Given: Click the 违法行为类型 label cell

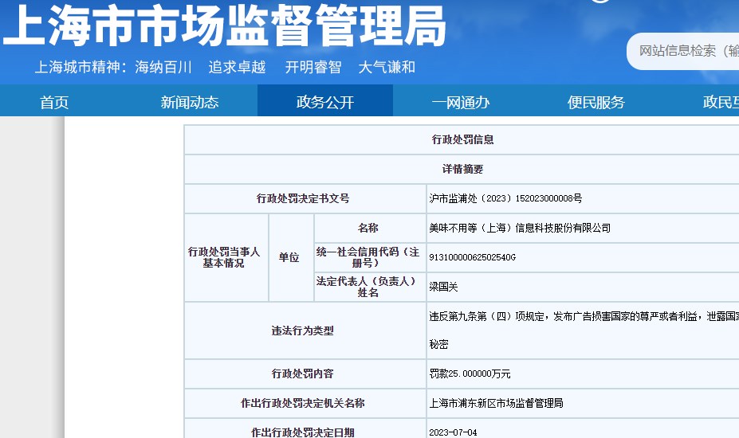Looking at the screenshot, I should pyautogui.click(x=305, y=330).
